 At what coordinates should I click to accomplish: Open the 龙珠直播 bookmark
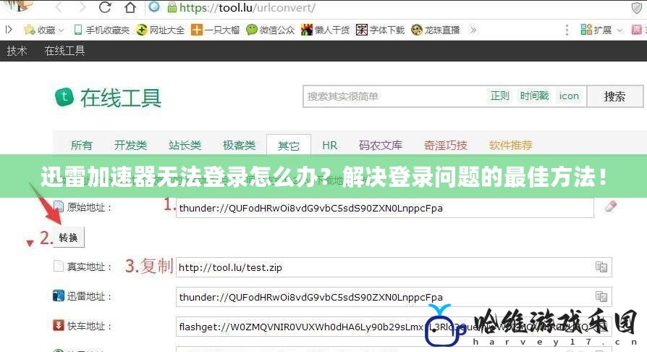(x=436, y=30)
